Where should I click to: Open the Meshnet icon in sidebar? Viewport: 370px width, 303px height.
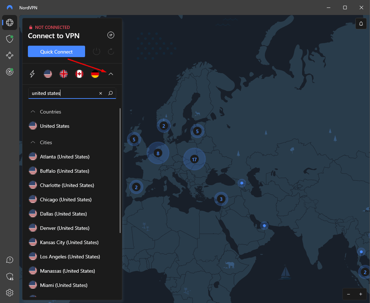[10, 55]
